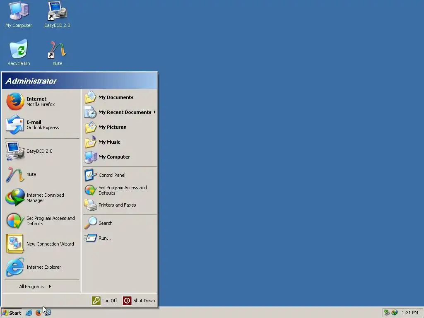Image resolution: width=424 pixels, height=318 pixels.
Task: Expand My Recent Documents submenu
Action: 120,112
